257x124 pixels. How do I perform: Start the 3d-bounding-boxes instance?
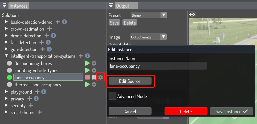(87, 63)
